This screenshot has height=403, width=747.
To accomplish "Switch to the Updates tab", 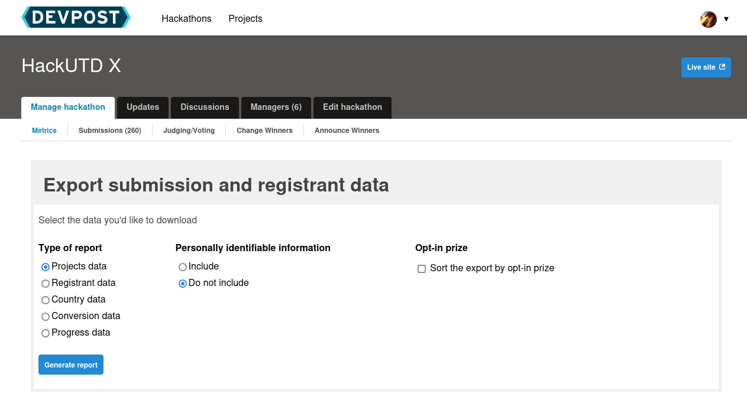I will pyautogui.click(x=143, y=108).
